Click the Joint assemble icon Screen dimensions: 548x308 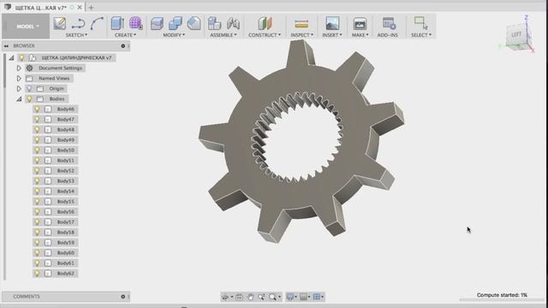(x=233, y=23)
